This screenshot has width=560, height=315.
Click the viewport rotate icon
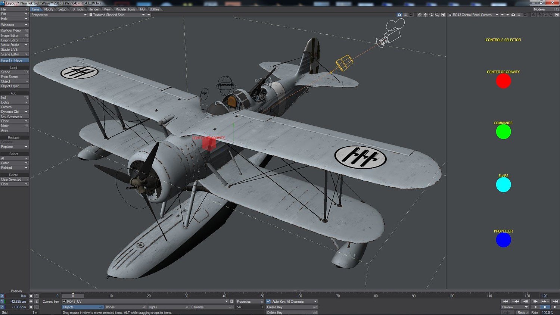[431, 15]
